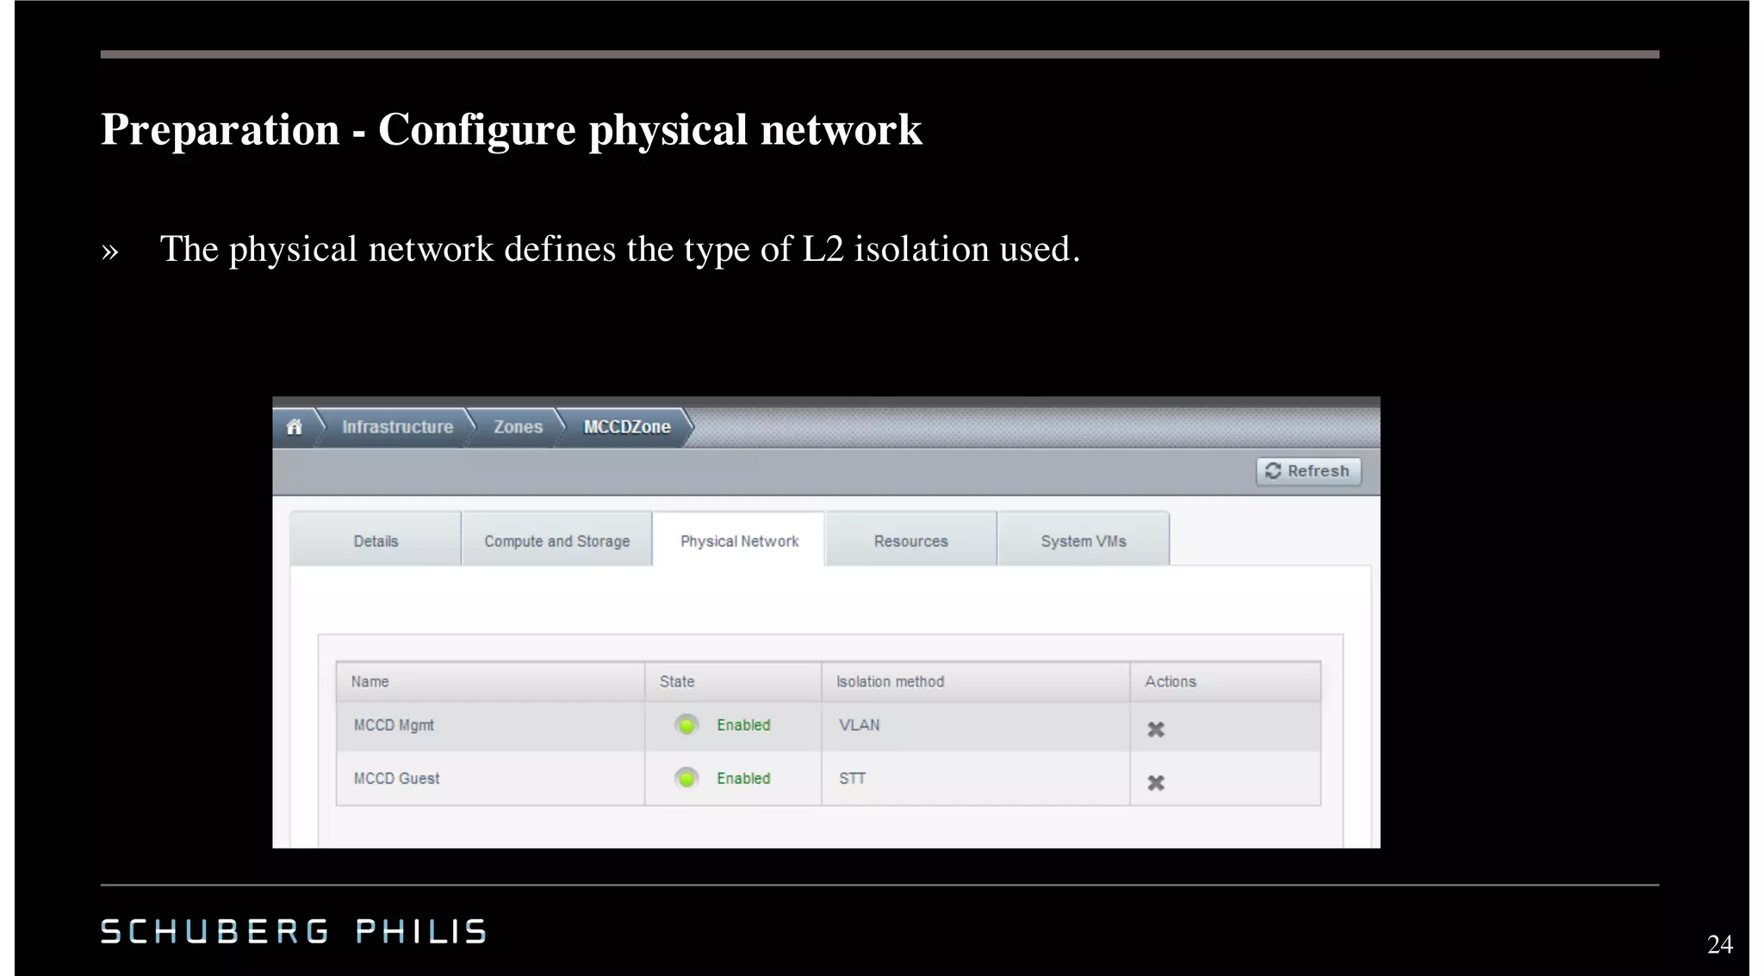The width and height of the screenshot is (1764, 976).
Task: Click Enabled state of MCCD Guest
Action: pos(743,779)
